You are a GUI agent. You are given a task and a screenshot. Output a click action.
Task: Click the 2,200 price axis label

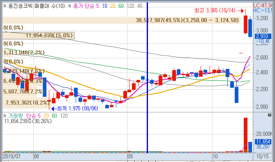point(262,89)
